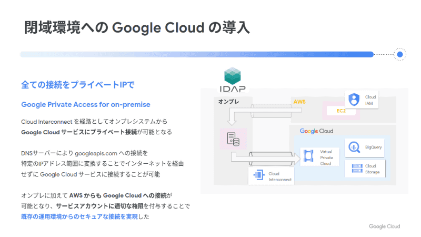Click the Google Cloud footer logo
Screen dimensions: 421x237
click(x=384, y=226)
